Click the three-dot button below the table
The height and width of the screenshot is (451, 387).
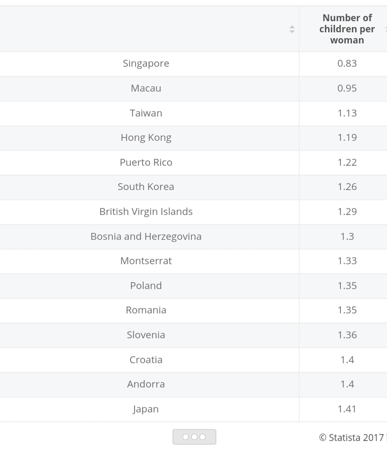[194, 437]
